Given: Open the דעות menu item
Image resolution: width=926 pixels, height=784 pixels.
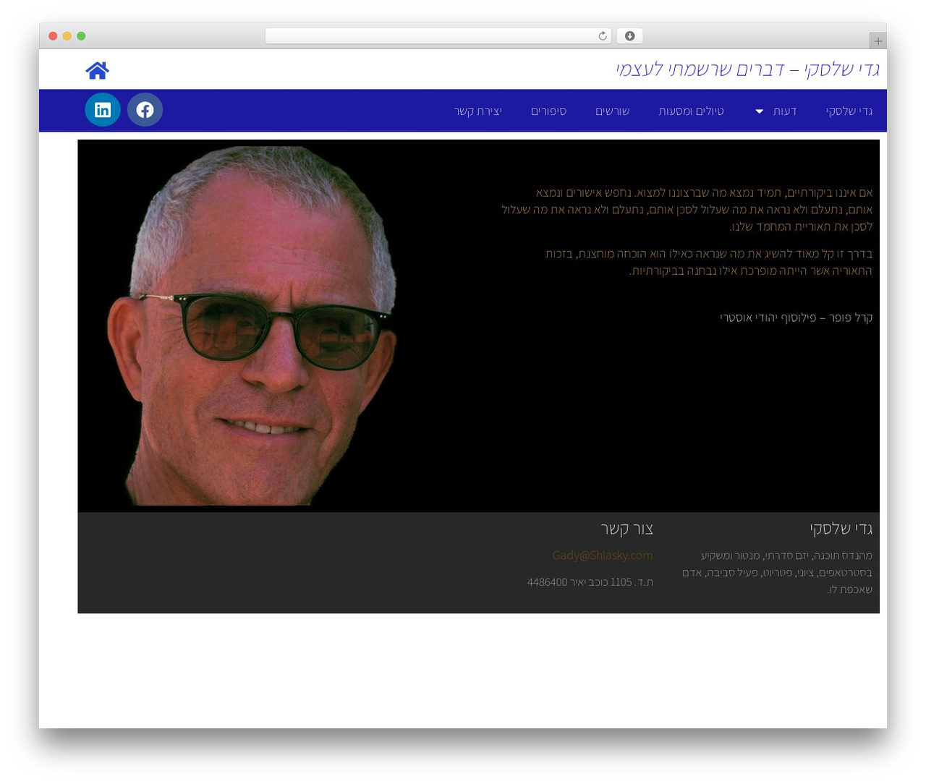Looking at the screenshot, I should click(x=785, y=111).
